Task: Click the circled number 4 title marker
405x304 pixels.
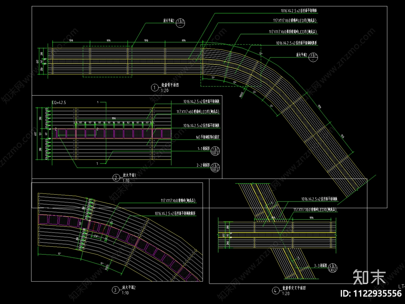Action: [x=275, y=291]
